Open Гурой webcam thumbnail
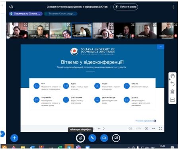The width and height of the screenshot is (179, 149). click(x=39, y=31)
